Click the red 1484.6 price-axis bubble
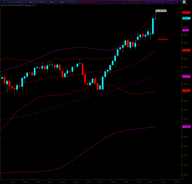The image size is (192, 184). (x=186, y=90)
